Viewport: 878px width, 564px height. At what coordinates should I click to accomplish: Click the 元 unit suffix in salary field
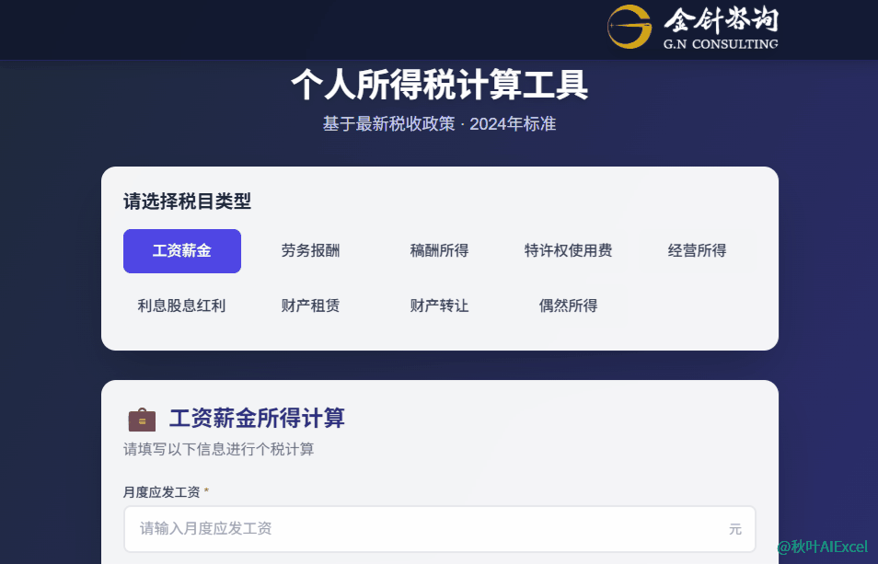[735, 529]
